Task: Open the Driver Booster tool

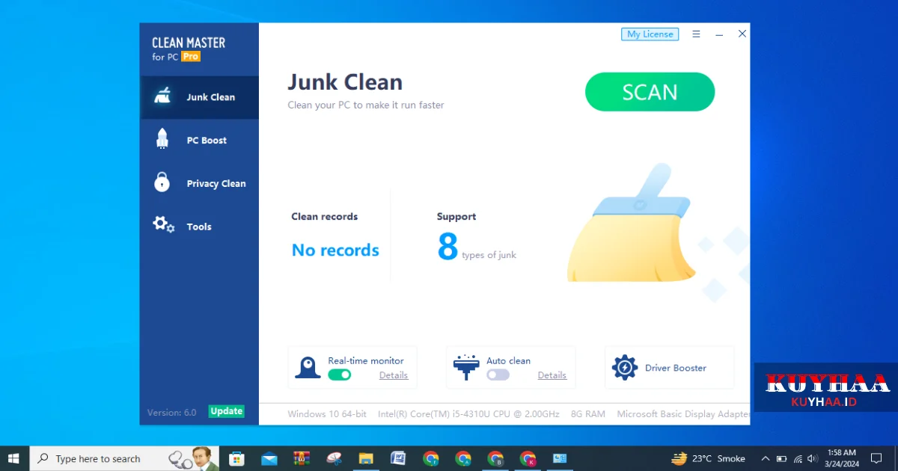Action: pos(669,367)
